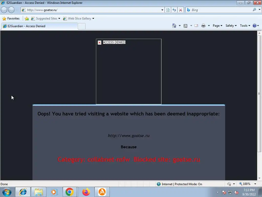The image size is (262, 197).
Task: Open the Safety menu
Action: (231, 26)
